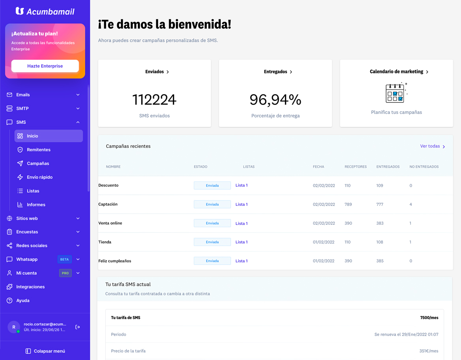Click the Captación campaign name

108,204
